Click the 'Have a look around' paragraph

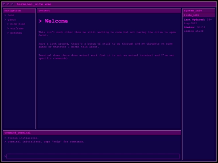pyautogui.click(x=105, y=45)
